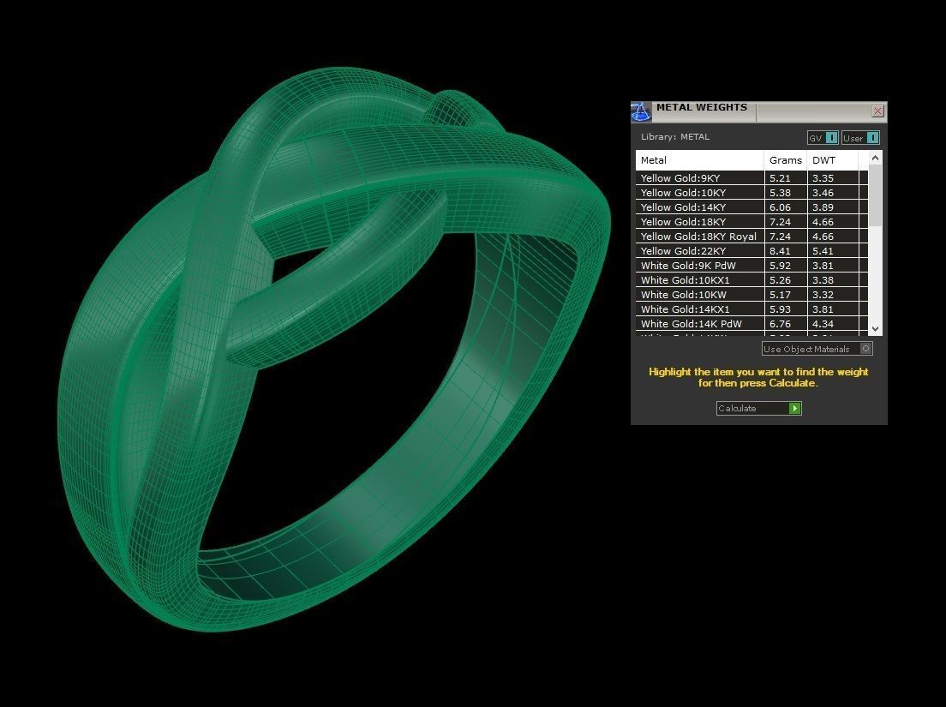Click the 5.21 grams value
946x707 pixels.
point(780,178)
